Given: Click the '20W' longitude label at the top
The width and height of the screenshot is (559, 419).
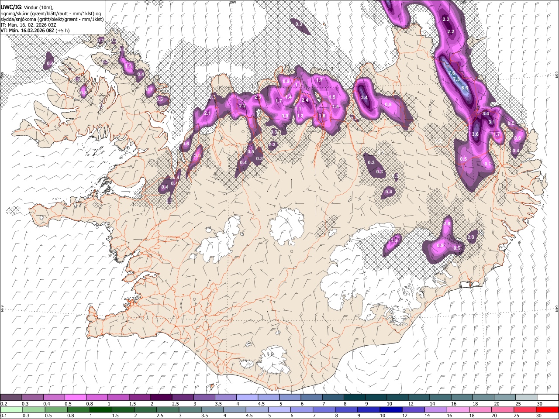Looking at the screenshot, I should tap(232, 2).
